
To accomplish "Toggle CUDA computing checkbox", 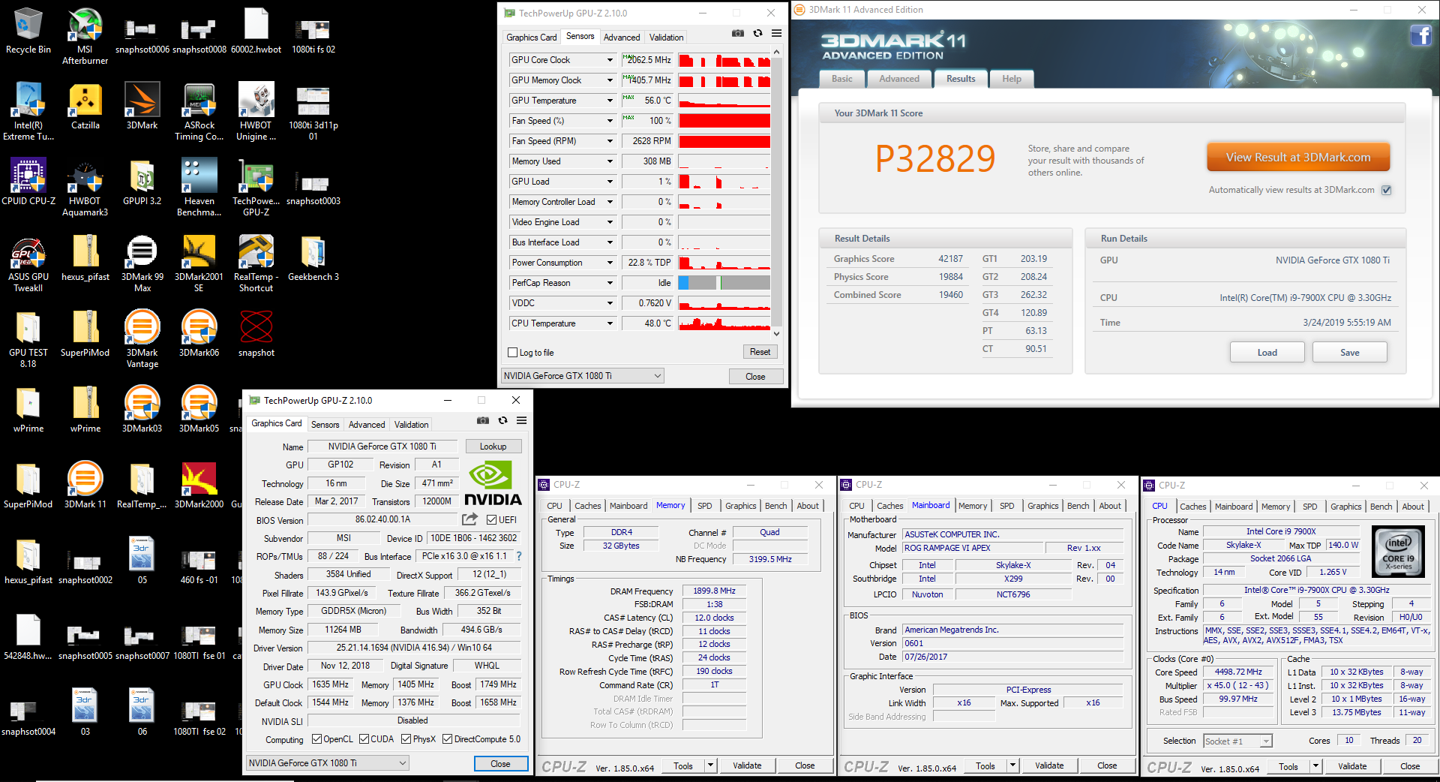I will 364,739.
